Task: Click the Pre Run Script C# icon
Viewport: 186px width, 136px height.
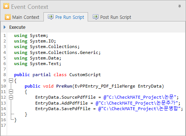Action: (x=50, y=17)
